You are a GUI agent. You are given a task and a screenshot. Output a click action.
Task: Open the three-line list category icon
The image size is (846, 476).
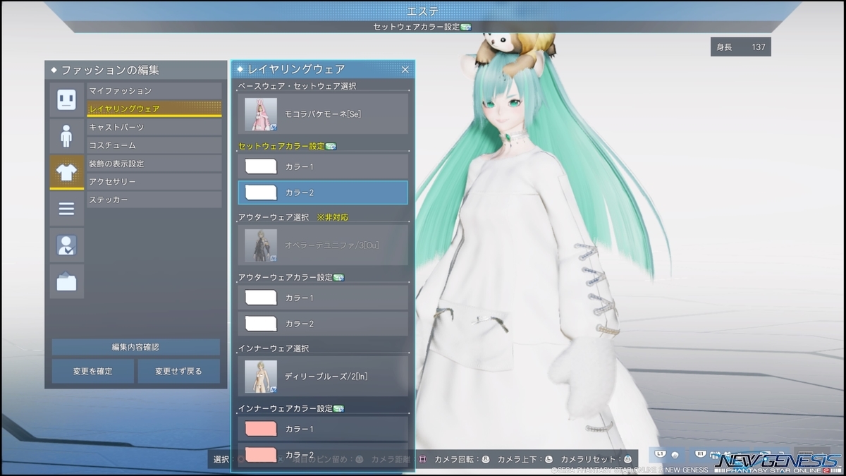point(66,209)
